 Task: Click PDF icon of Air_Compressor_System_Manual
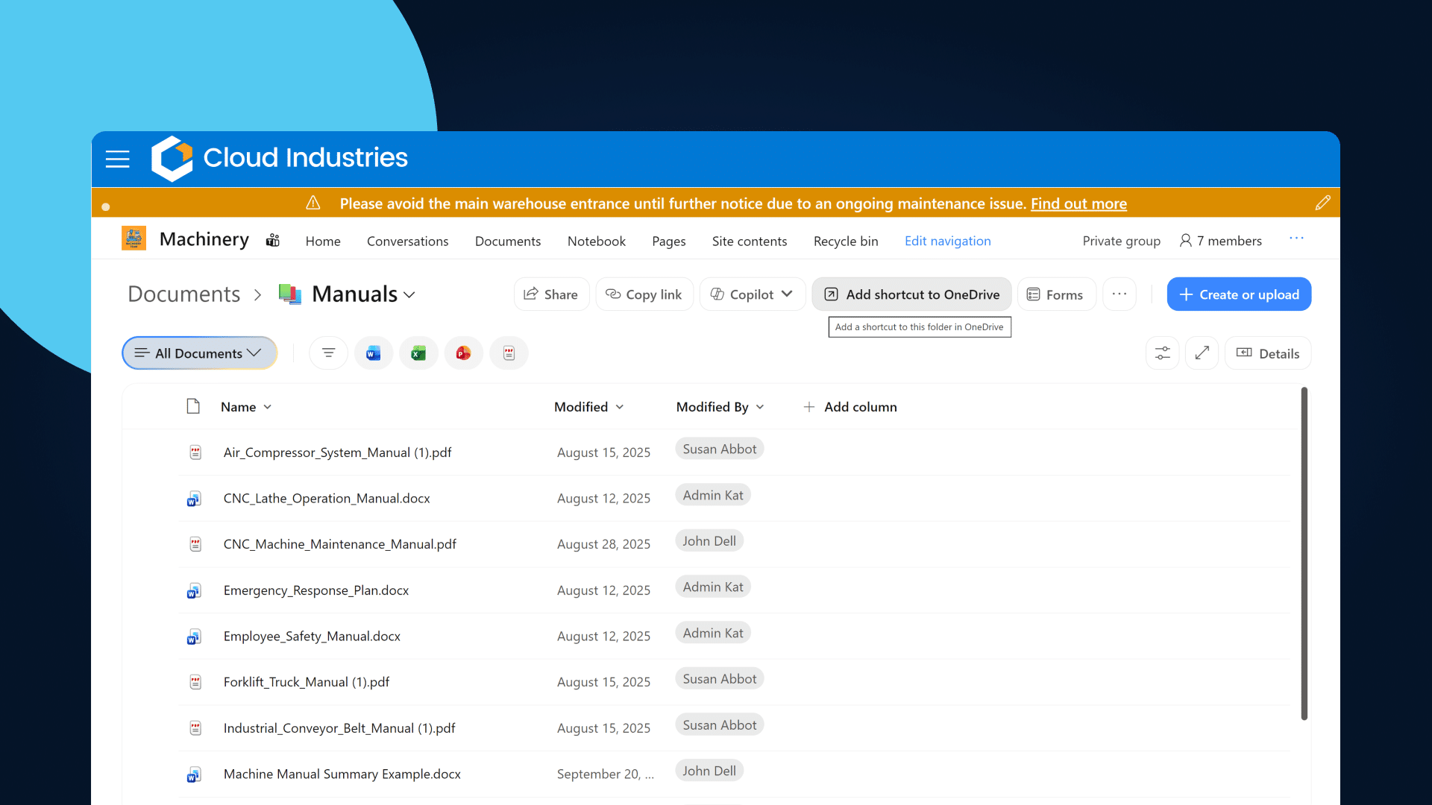[195, 452]
